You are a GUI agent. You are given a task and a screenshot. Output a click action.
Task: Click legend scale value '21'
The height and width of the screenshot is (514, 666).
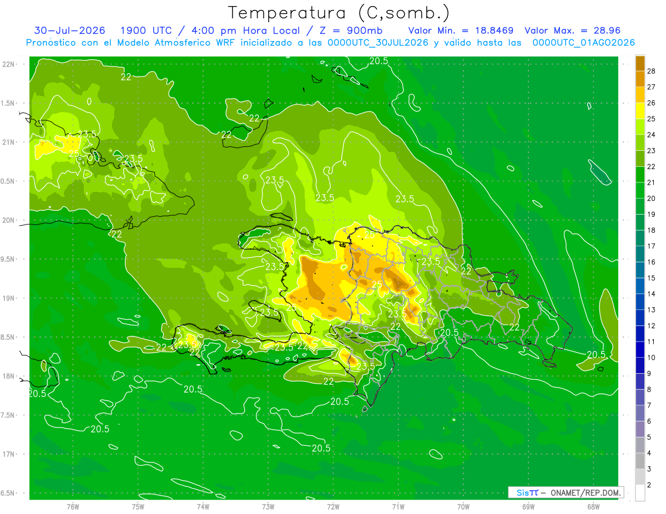click(652, 182)
